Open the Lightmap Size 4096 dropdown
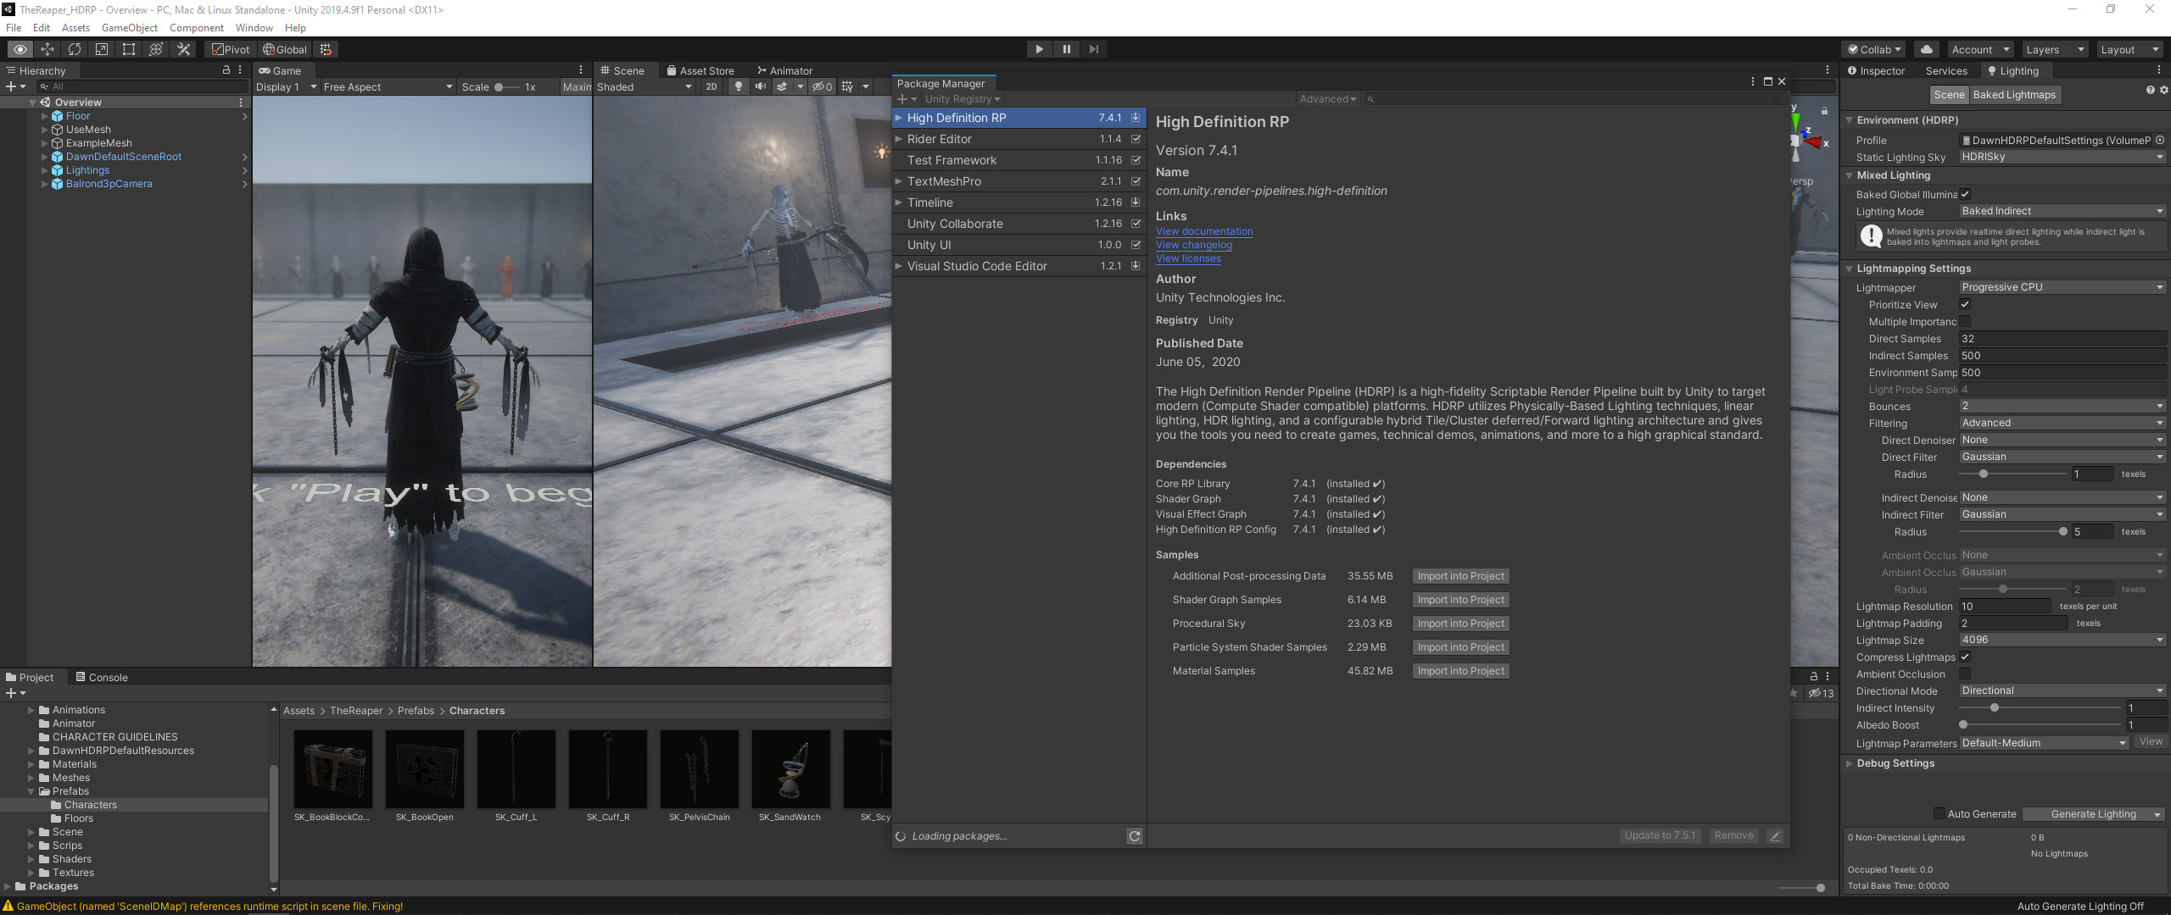Image resolution: width=2171 pixels, height=915 pixels. 2062,640
